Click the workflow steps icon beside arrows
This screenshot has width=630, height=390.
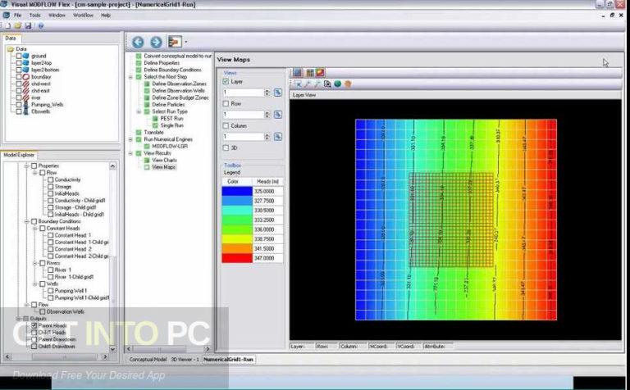tap(175, 42)
